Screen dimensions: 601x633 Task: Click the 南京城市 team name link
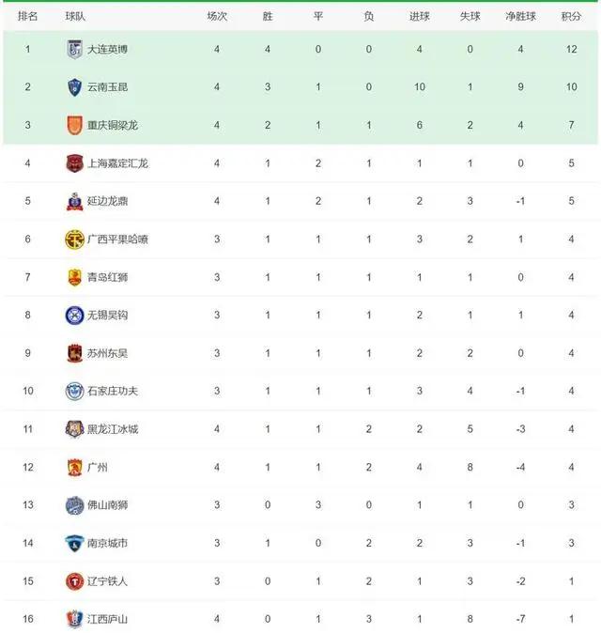pos(107,544)
